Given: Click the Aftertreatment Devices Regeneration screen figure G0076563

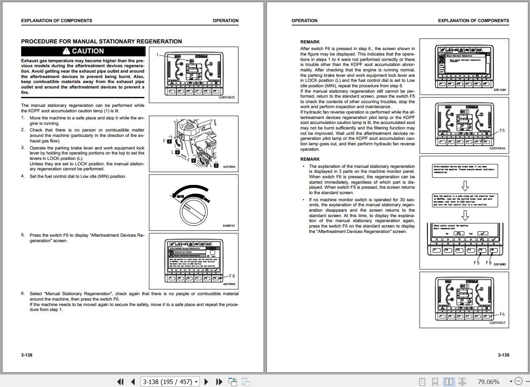Looking at the screenshot, I should 193,261.
